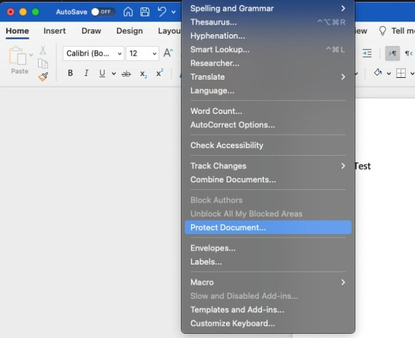This screenshot has height=338, width=415.
Task: Choose Researcher from the menu
Action: [268, 63]
